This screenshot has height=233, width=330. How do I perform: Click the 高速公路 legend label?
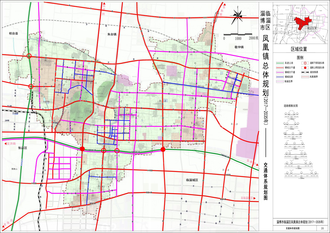click(x=289, y=63)
